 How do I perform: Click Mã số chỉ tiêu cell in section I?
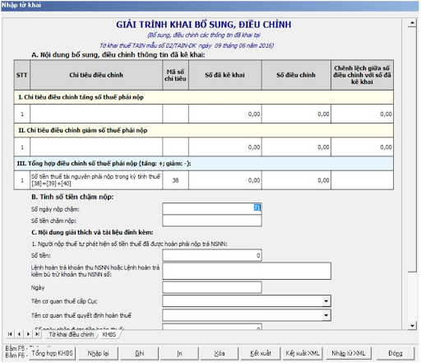(x=175, y=114)
